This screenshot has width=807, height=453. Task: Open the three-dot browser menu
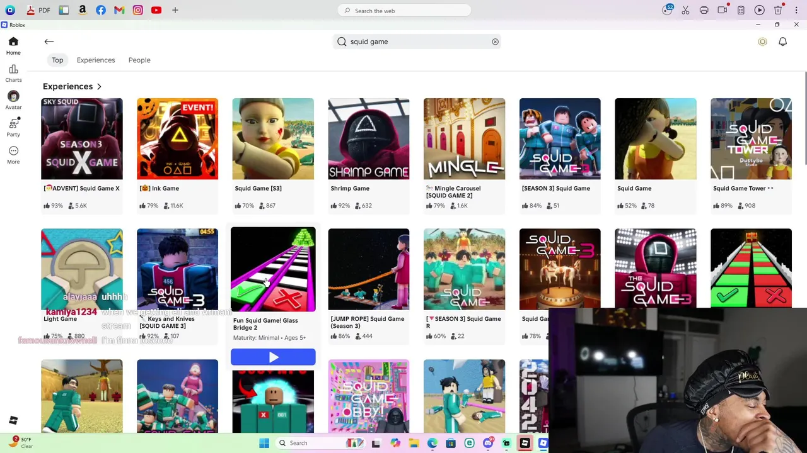796,10
